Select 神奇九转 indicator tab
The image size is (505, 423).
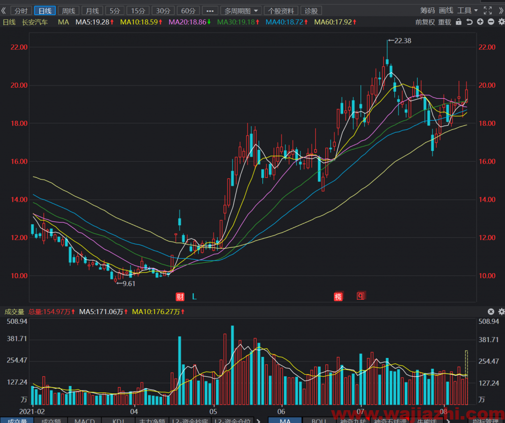pyautogui.click(x=353, y=420)
